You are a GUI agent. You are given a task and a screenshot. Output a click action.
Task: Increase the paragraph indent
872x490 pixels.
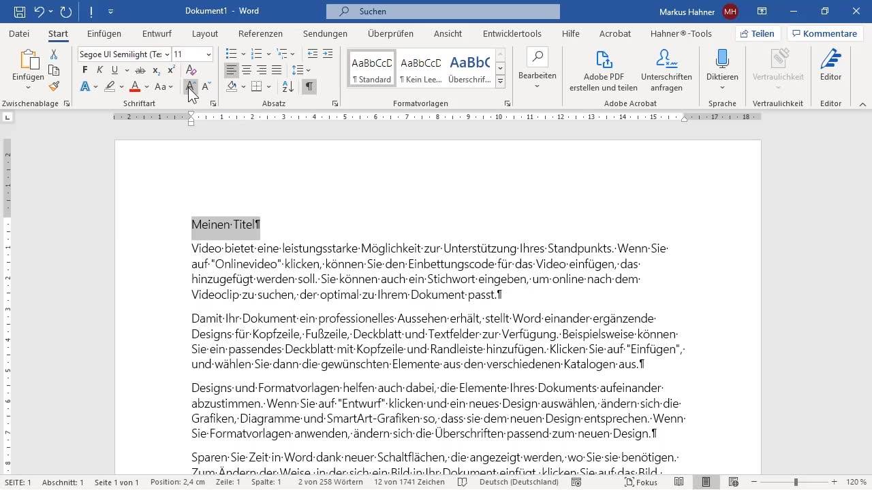click(x=328, y=54)
